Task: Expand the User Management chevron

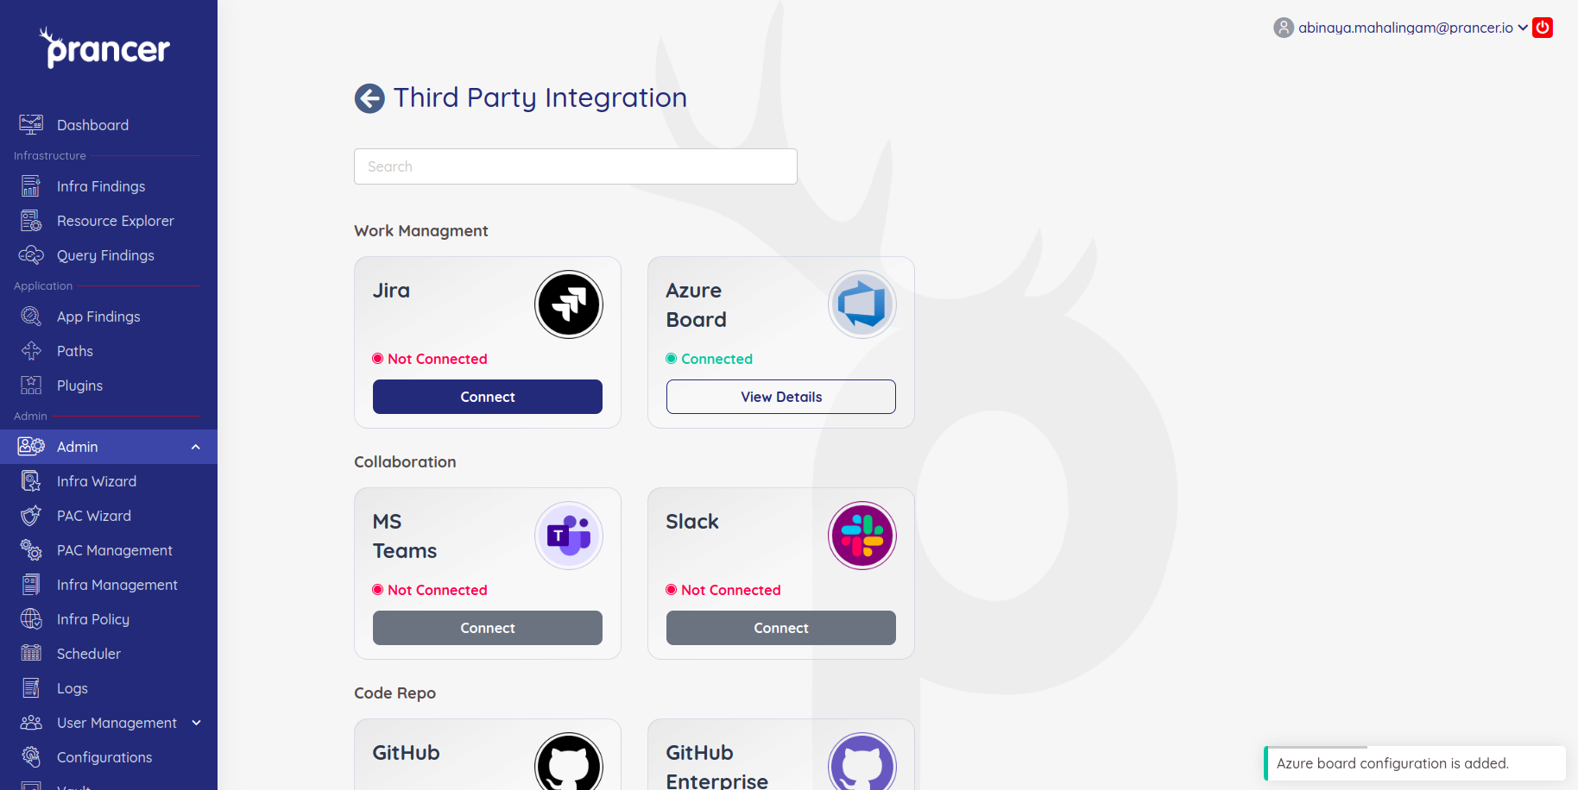Action: (x=196, y=723)
